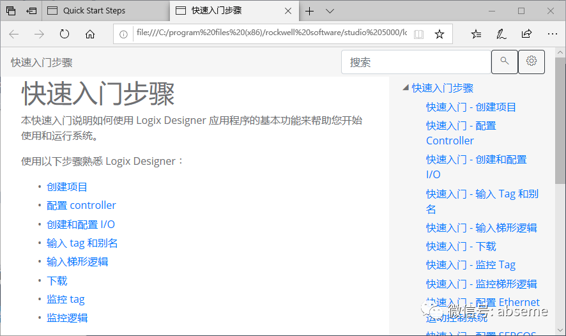
Task: Close the 快速入门步骤 tab
Action: click(x=288, y=11)
